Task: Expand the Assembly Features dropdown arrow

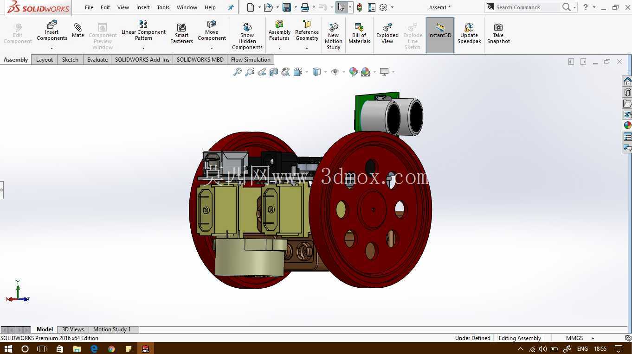Action: click(279, 48)
